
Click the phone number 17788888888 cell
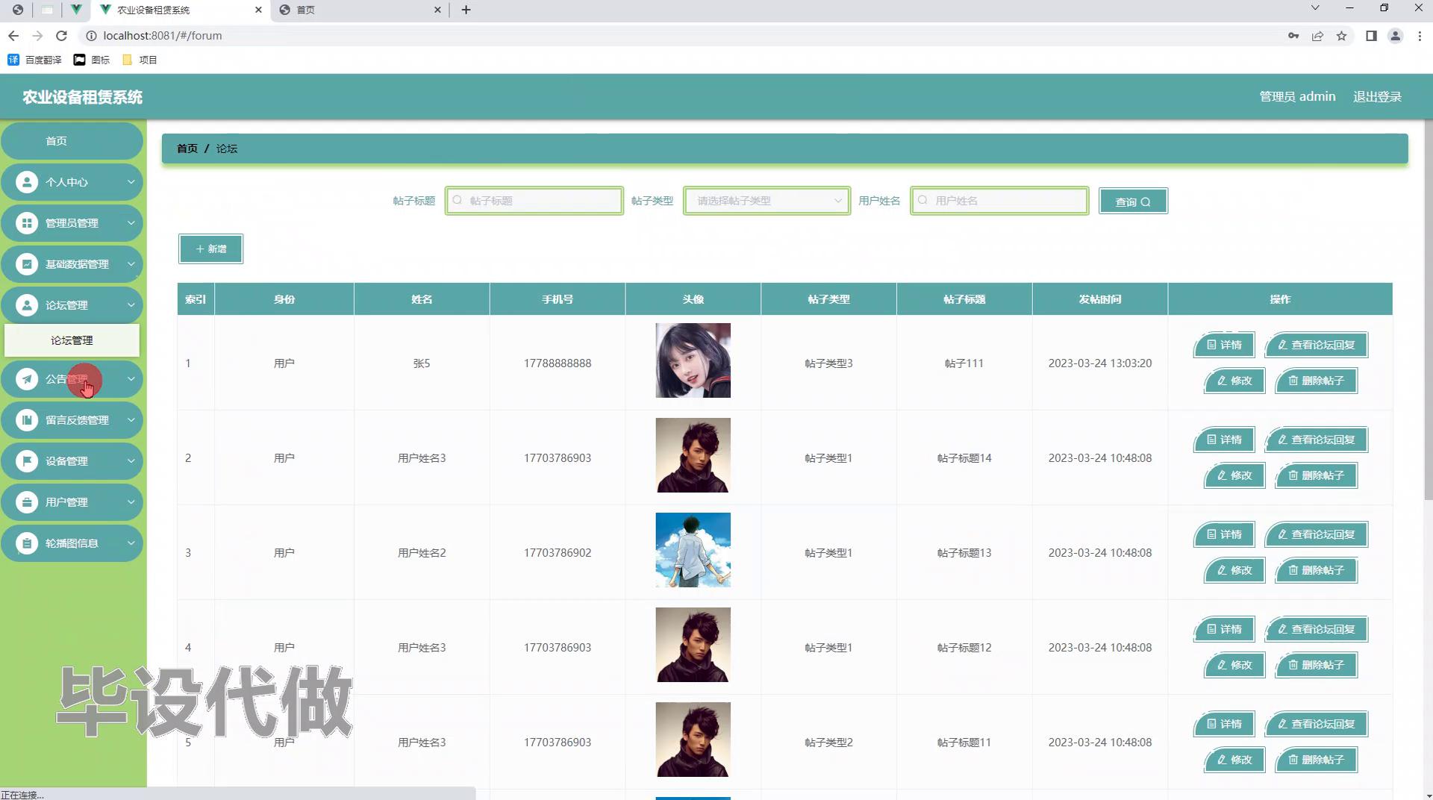point(558,363)
